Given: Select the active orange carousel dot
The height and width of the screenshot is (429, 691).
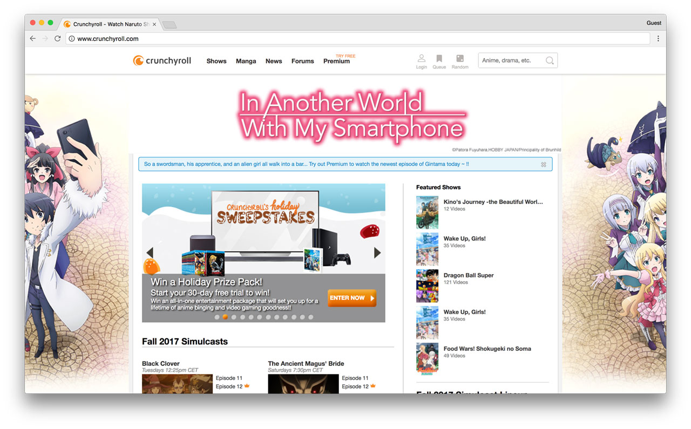Looking at the screenshot, I should point(225,317).
